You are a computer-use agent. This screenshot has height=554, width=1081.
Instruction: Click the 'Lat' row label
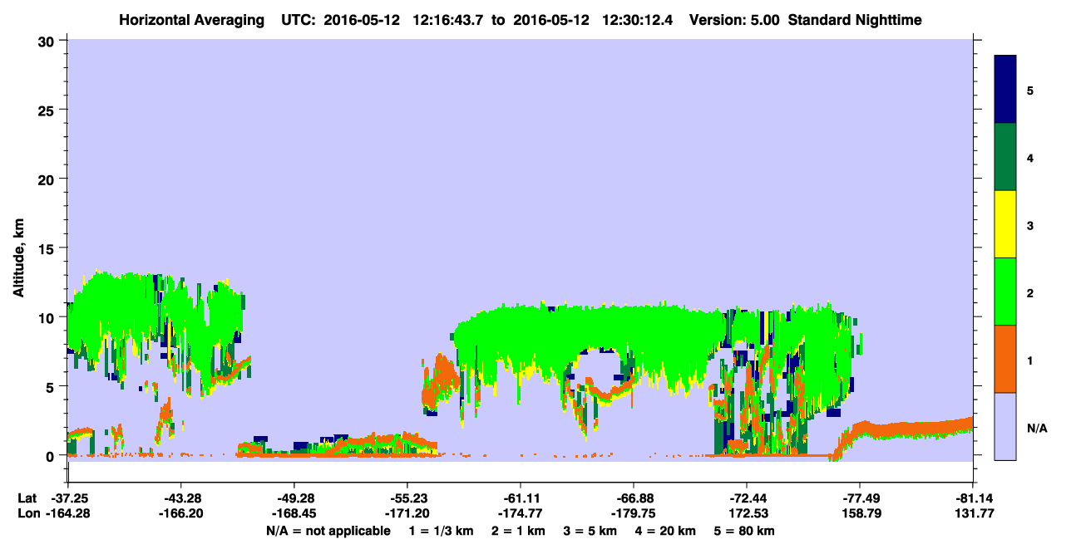point(27,498)
